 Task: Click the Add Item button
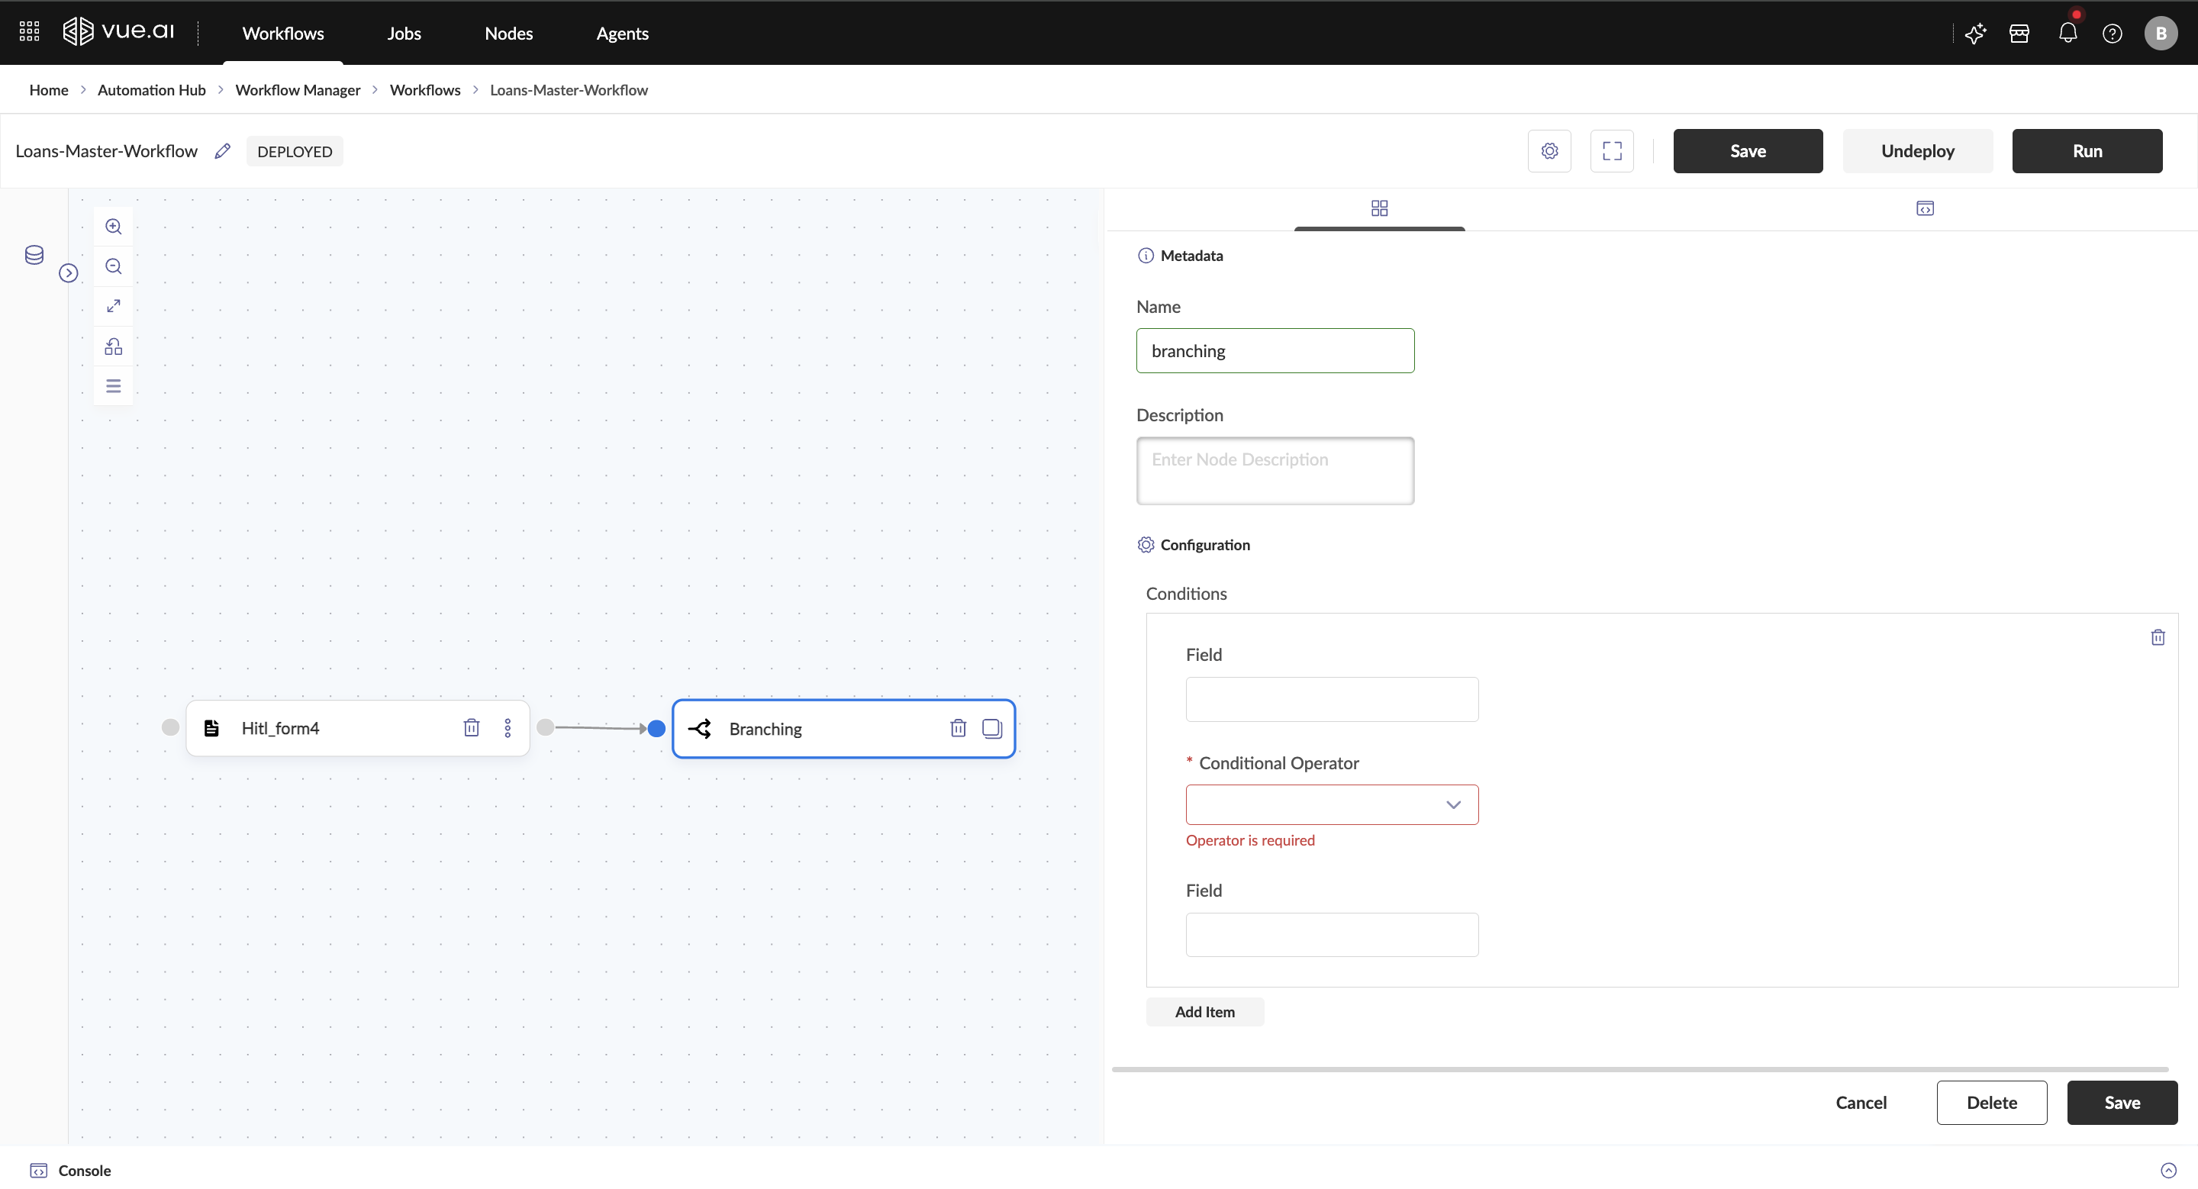pos(1204,1012)
